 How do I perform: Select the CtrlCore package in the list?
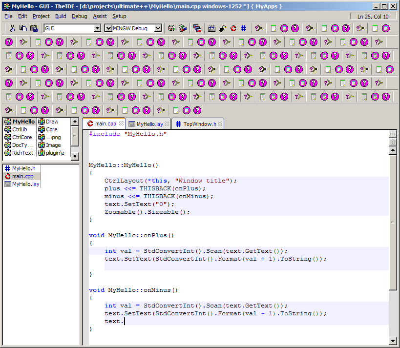pos(22,137)
